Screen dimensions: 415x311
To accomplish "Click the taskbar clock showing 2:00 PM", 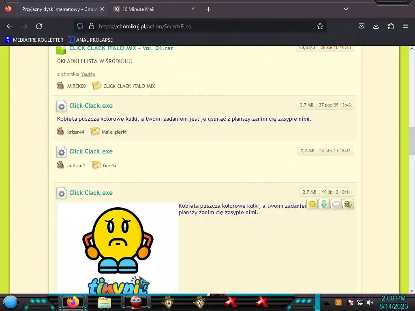I will (393, 302).
